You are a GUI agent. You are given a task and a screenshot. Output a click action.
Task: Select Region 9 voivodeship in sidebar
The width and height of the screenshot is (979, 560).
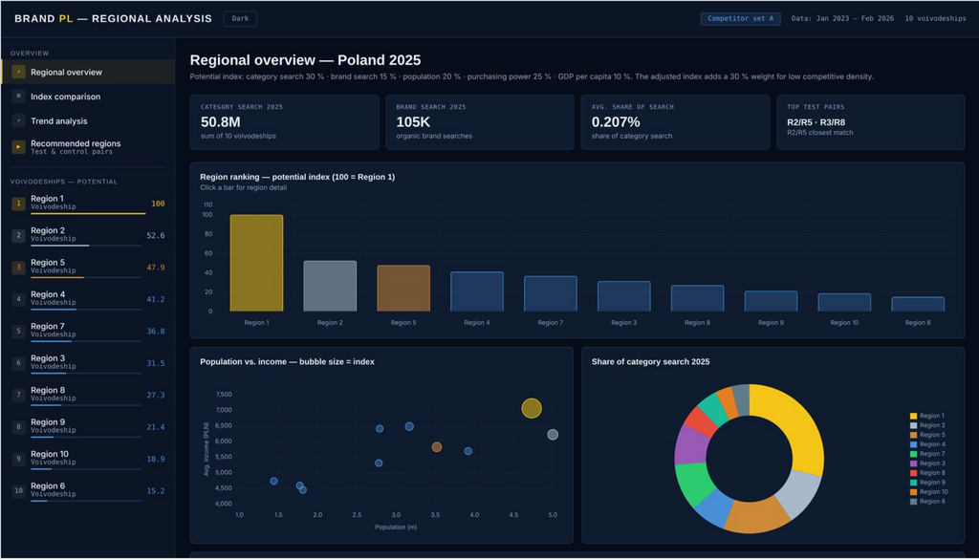[88, 427]
